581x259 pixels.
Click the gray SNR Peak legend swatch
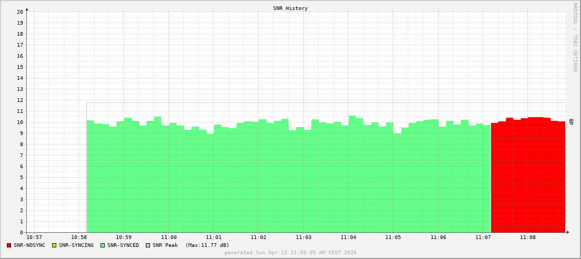click(148, 245)
